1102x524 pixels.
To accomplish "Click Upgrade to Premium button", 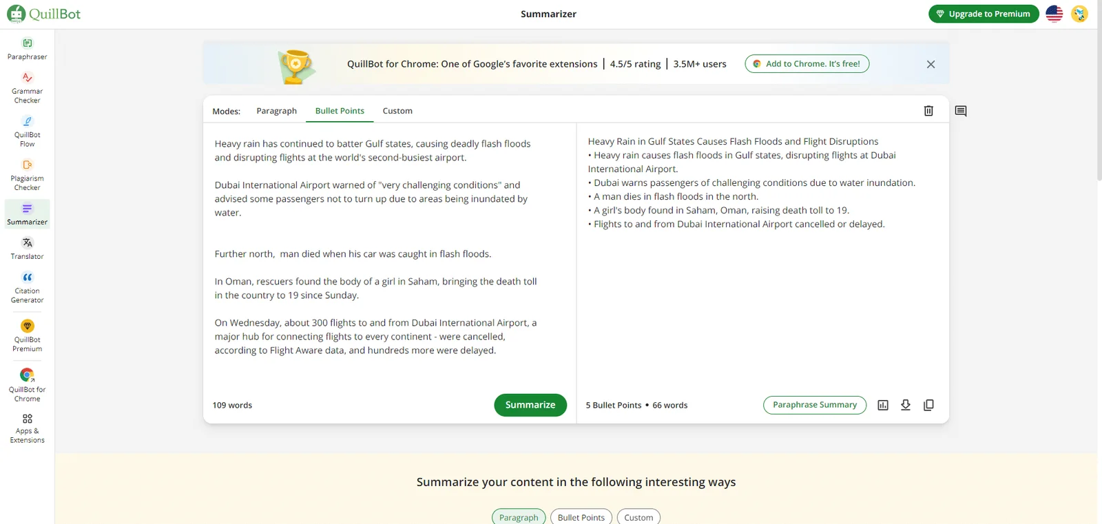I will coord(984,14).
